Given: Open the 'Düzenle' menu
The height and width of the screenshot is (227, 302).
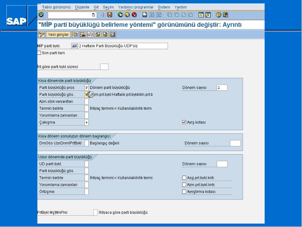Looking at the screenshot, I should point(82,7).
